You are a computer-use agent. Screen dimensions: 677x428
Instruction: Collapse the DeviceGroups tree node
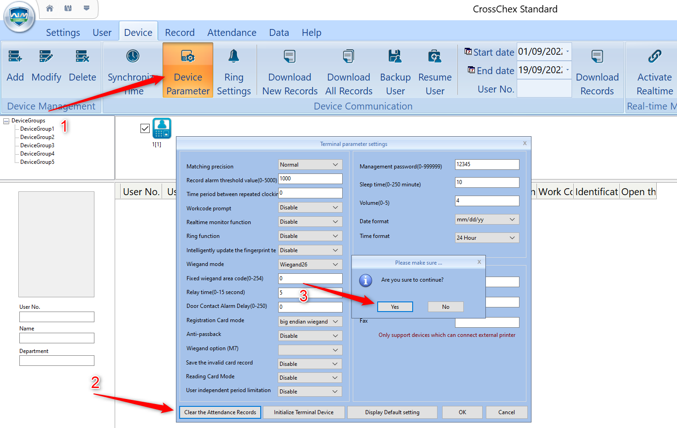tap(6, 121)
